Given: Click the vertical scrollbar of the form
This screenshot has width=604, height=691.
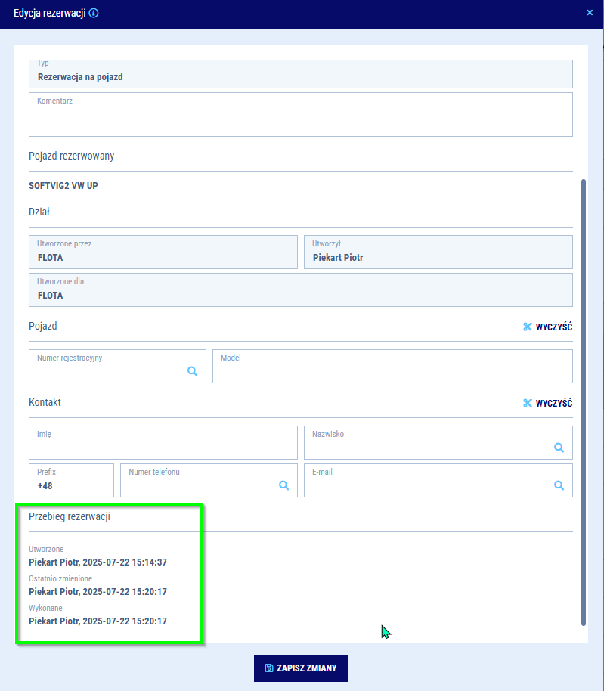Looking at the screenshot, I should click(x=583, y=401).
